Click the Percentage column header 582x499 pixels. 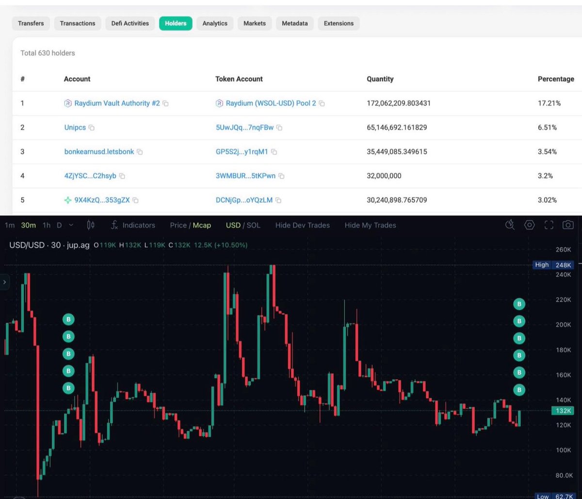[556, 79]
